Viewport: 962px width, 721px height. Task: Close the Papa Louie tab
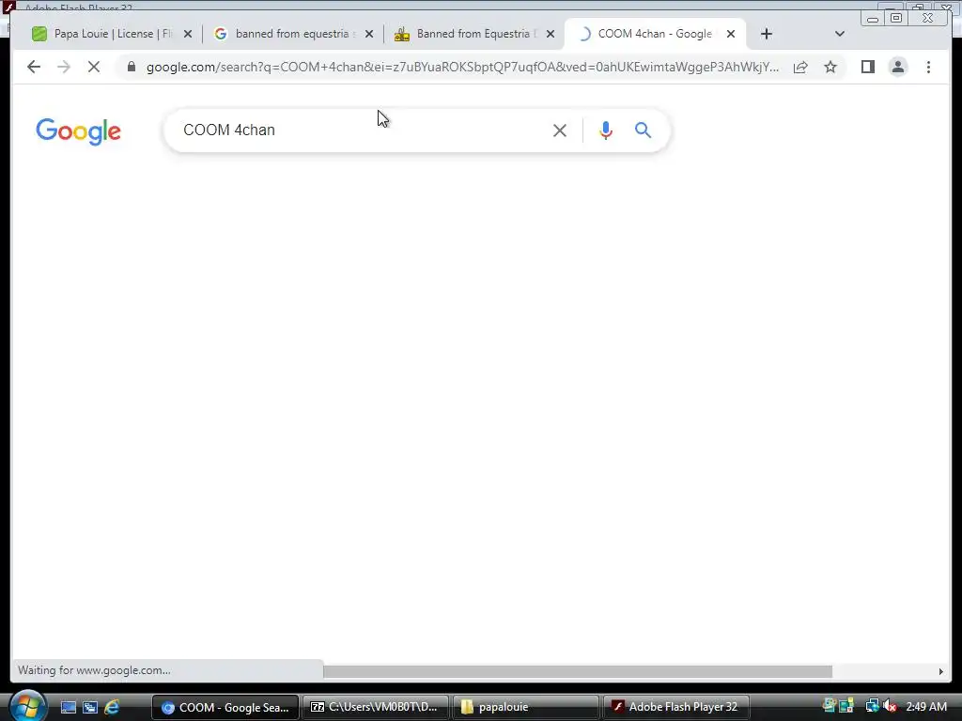point(188,34)
